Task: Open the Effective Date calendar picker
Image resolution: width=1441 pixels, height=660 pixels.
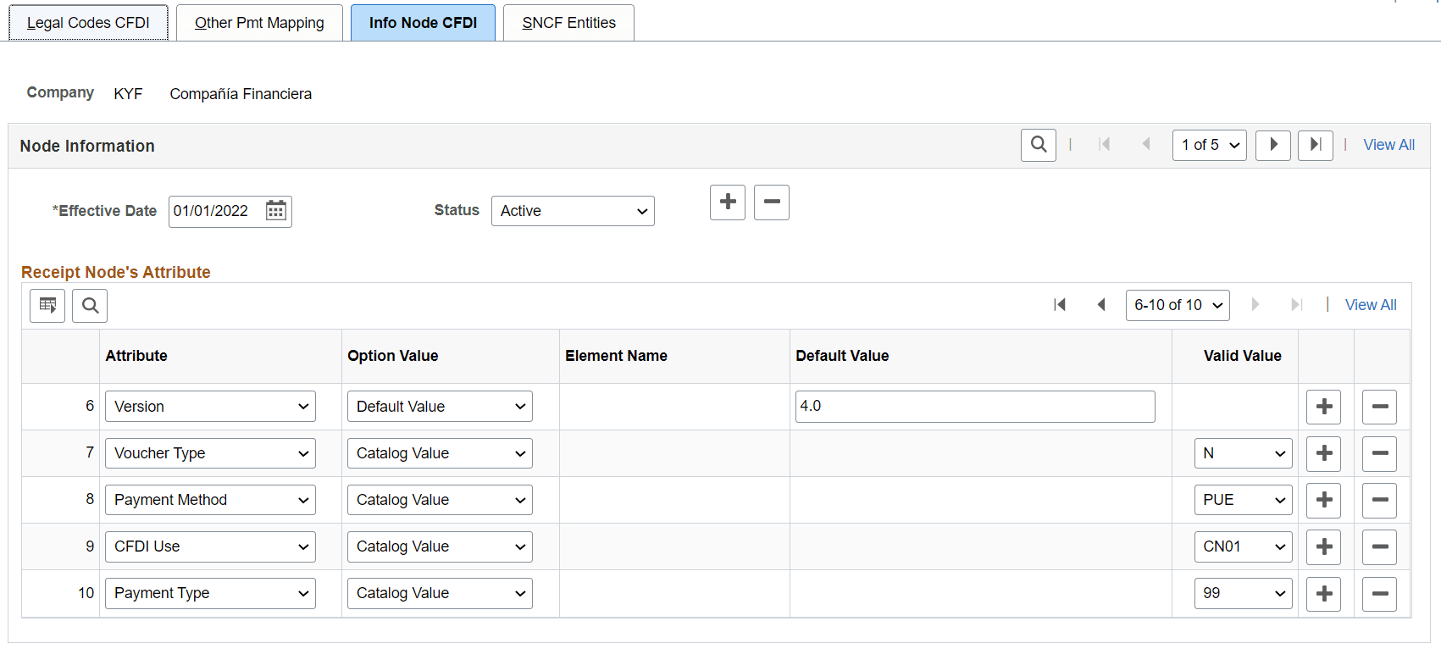Action: [276, 211]
